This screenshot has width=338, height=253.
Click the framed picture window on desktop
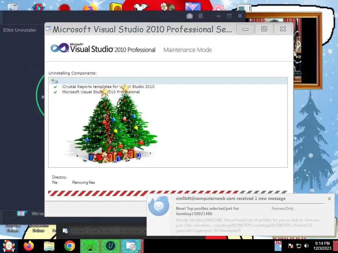(x=307, y=51)
